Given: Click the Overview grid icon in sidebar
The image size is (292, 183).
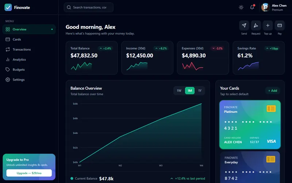Looking at the screenshot, I should 8,29.
